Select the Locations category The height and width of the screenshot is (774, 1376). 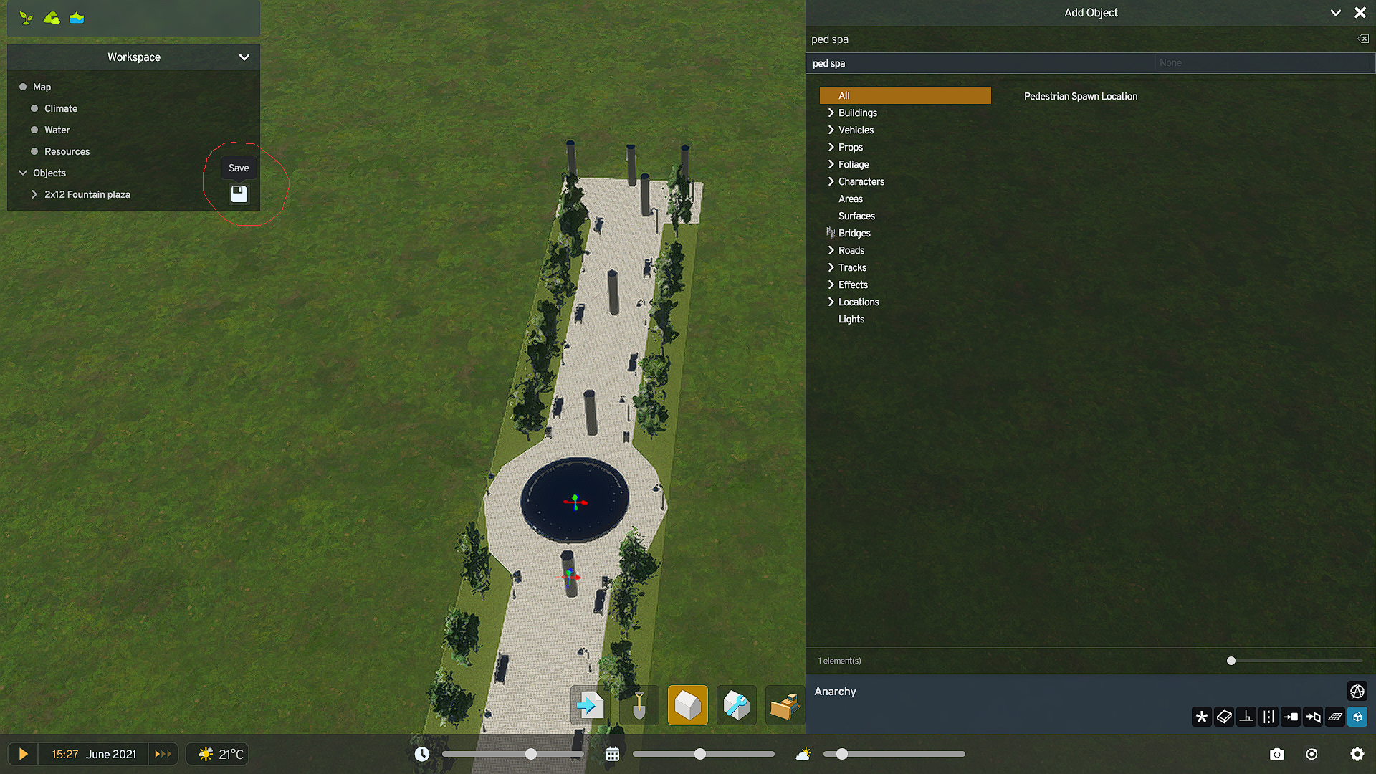[859, 302]
